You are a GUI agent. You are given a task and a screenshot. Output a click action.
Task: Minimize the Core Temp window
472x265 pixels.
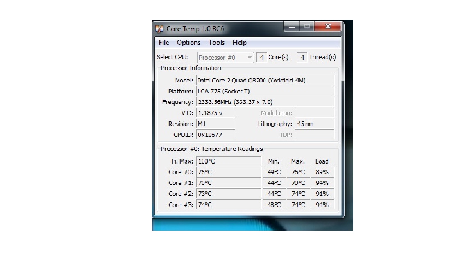click(x=291, y=27)
